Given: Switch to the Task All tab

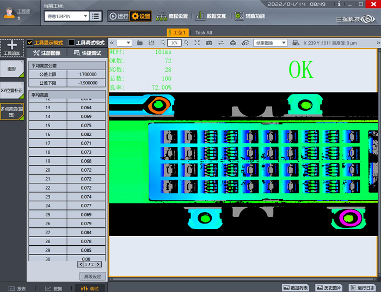Looking at the screenshot, I should (x=204, y=33).
